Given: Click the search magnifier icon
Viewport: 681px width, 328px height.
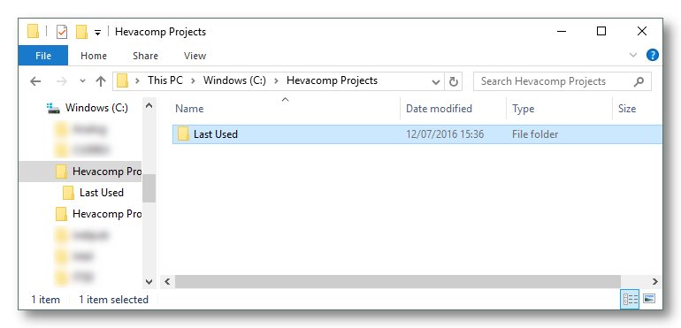Looking at the screenshot, I should click(639, 81).
